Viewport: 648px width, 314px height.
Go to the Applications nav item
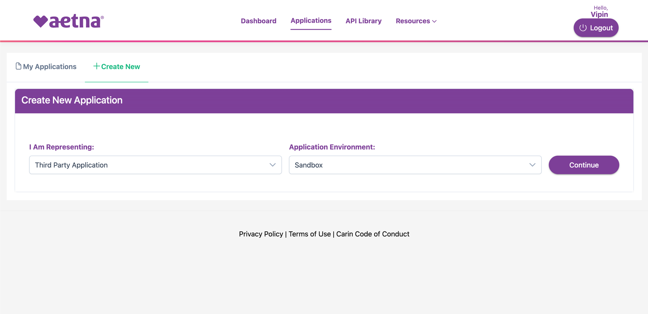click(x=311, y=21)
